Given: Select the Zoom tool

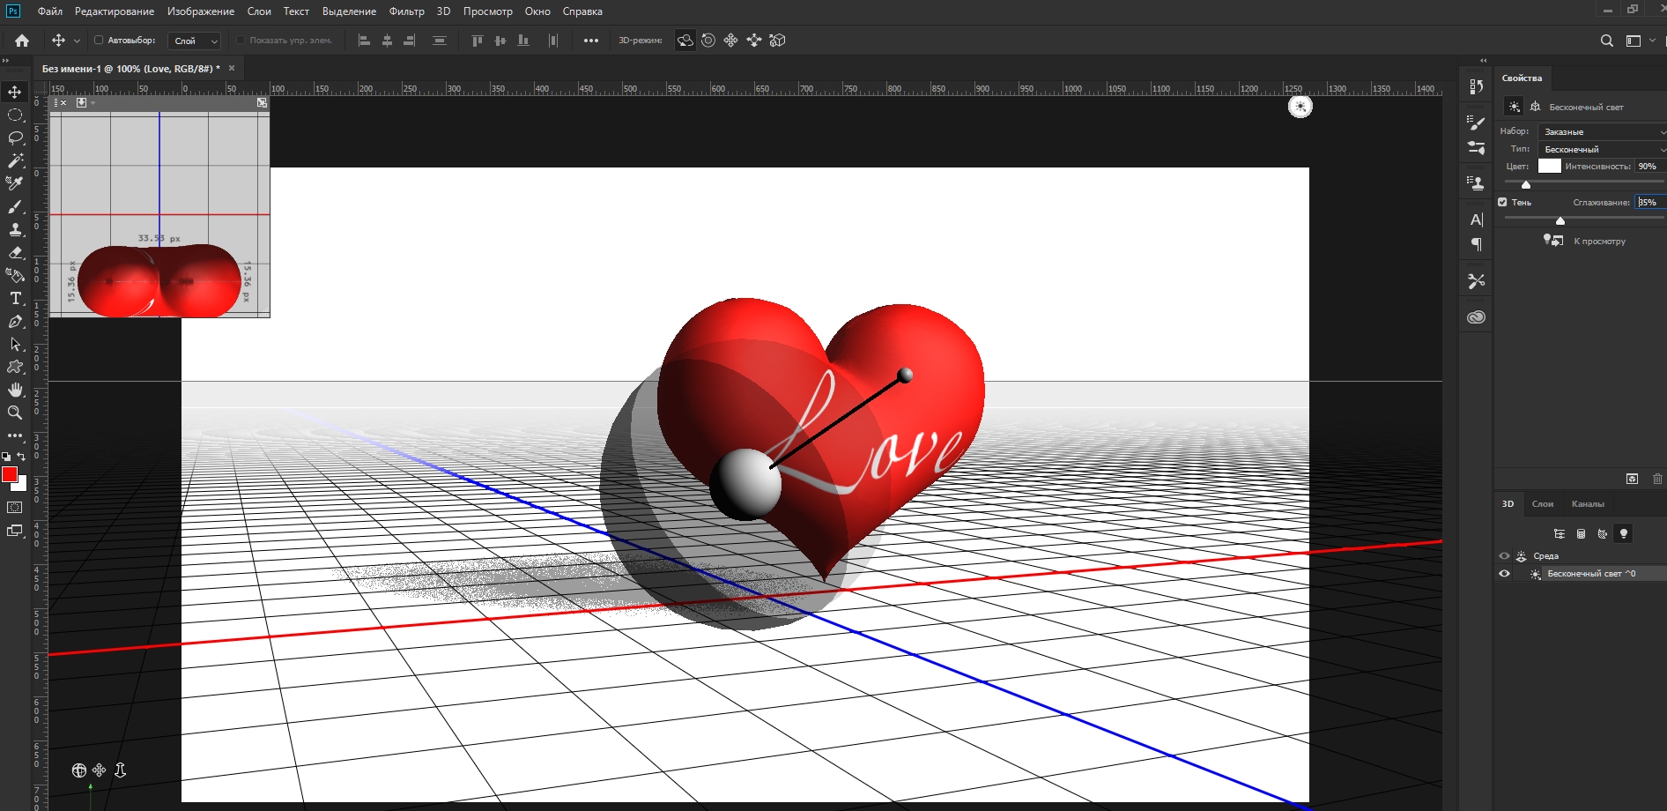Looking at the screenshot, I should [15, 413].
